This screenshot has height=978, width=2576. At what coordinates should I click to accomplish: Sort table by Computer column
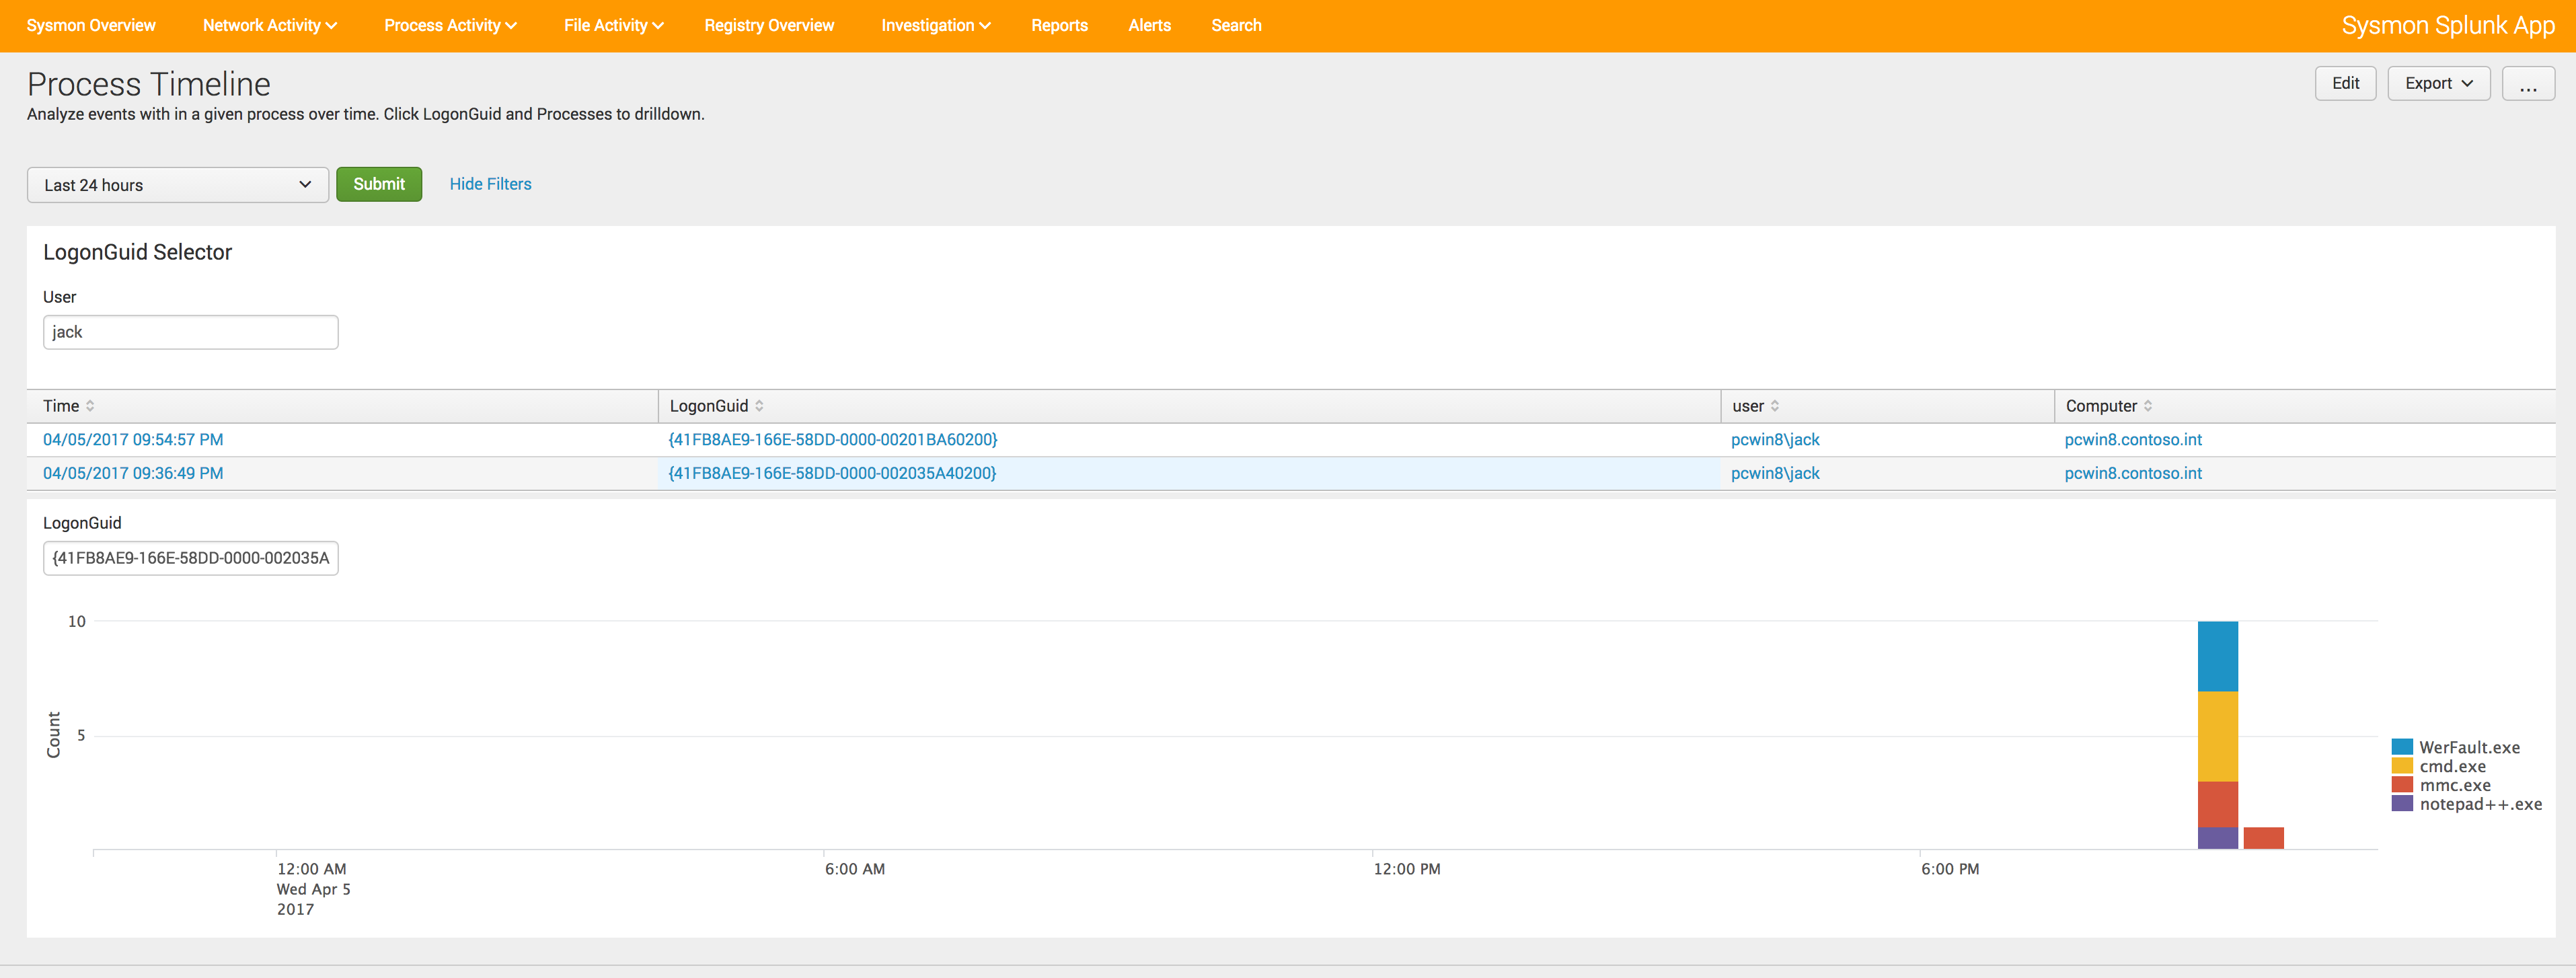coord(2109,406)
